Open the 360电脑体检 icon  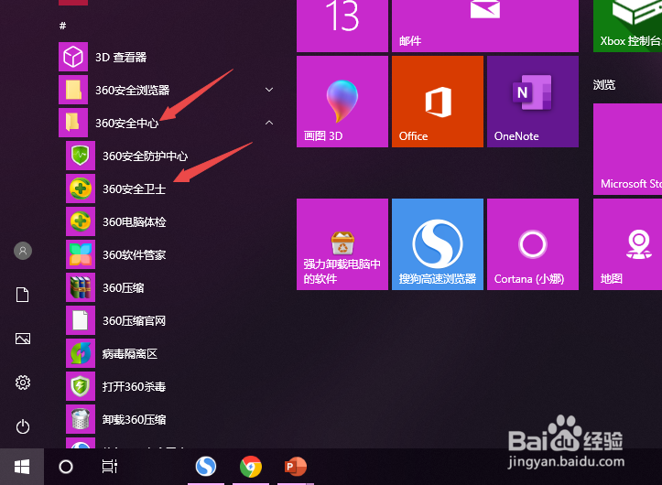pyautogui.click(x=81, y=221)
